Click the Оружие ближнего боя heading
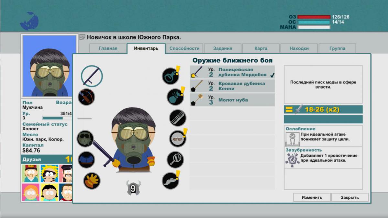The image size is (388, 218). [x=232, y=60]
